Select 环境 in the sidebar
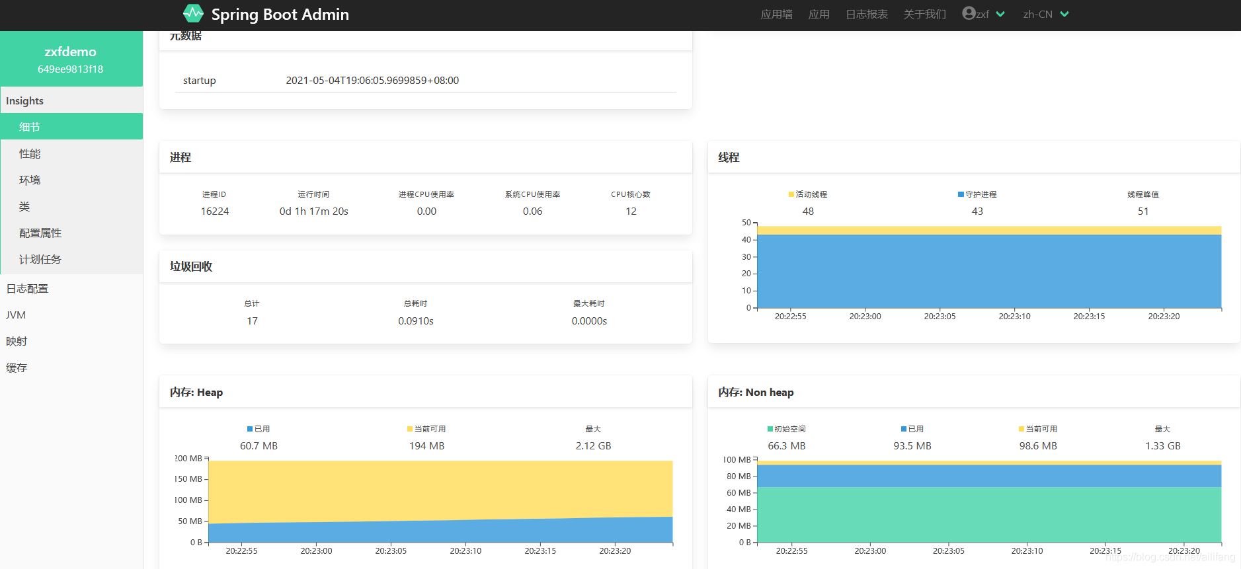 click(30, 180)
